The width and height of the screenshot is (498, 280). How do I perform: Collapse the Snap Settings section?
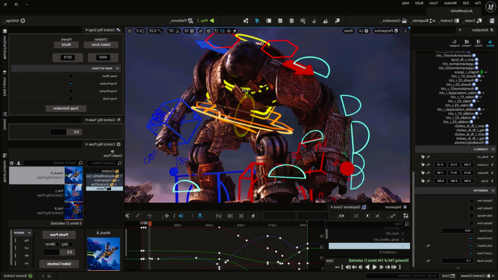(117, 68)
